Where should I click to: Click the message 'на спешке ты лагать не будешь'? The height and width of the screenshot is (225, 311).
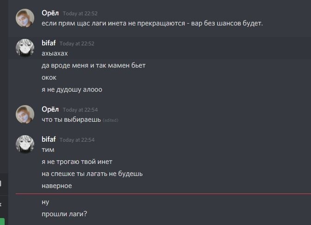pos(92,174)
